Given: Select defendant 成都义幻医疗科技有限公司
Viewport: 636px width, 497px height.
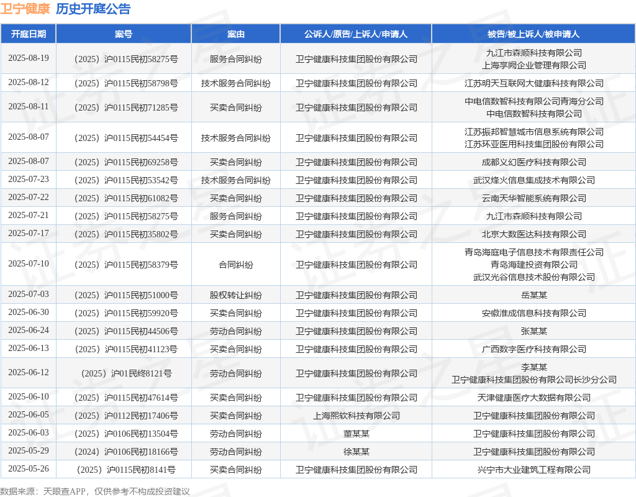Looking at the screenshot, I should (x=534, y=162).
